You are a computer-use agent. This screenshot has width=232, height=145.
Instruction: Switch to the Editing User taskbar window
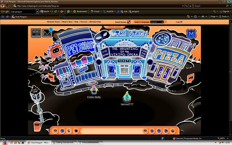click(65, 142)
